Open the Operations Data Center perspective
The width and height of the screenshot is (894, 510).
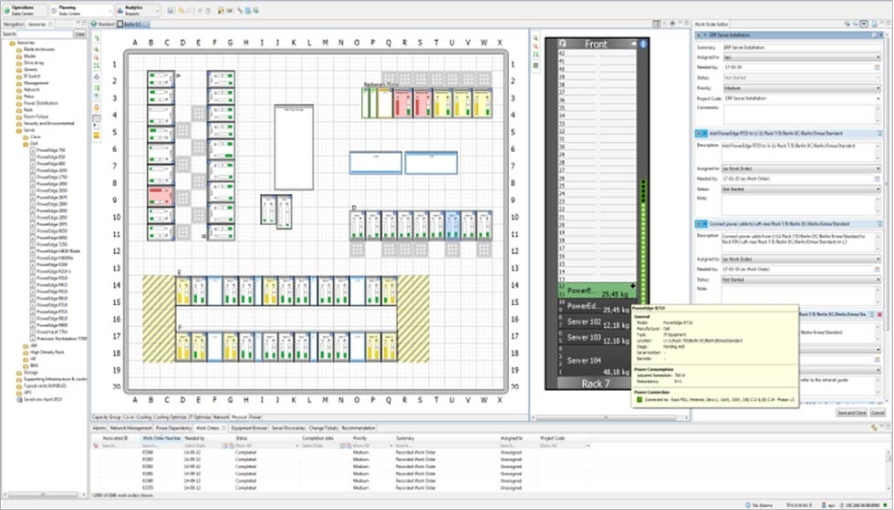(x=22, y=10)
